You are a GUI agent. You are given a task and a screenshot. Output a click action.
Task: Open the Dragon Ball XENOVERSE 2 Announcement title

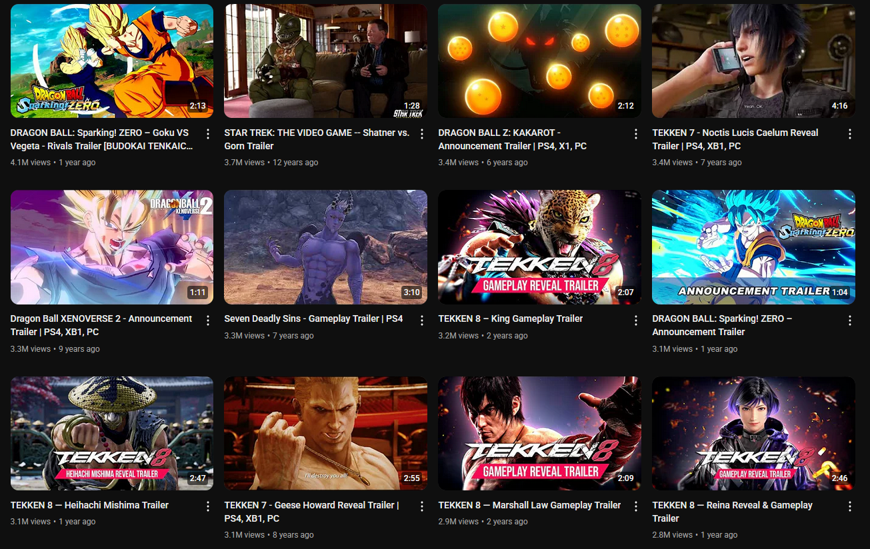click(101, 325)
